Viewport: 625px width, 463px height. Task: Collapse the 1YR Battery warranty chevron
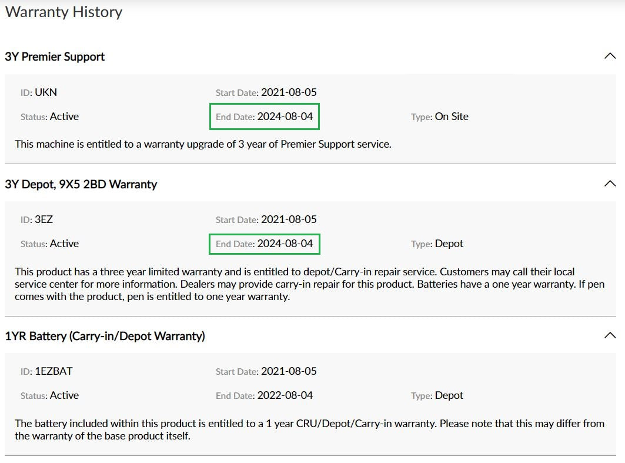click(610, 335)
